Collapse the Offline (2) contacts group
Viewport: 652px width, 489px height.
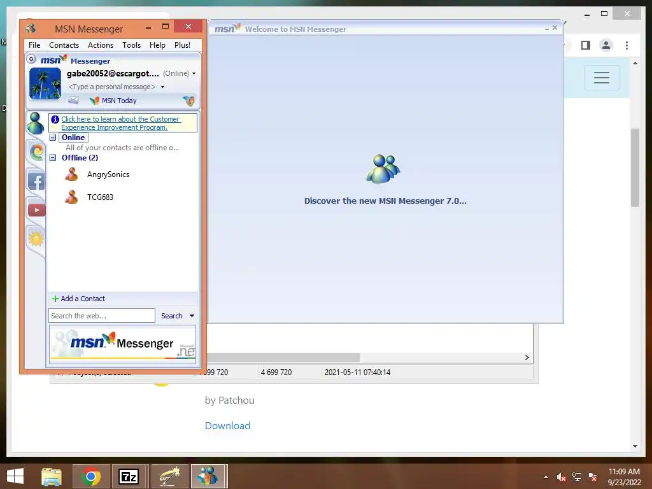click(53, 158)
